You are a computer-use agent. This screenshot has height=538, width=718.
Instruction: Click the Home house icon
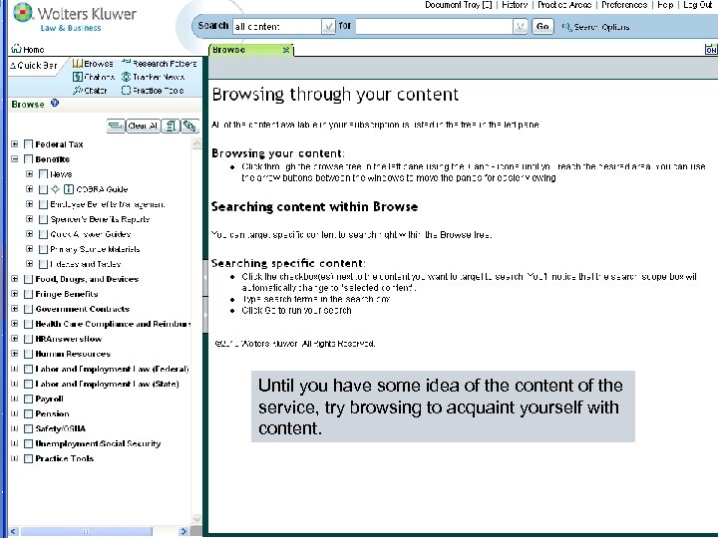point(17,48)
